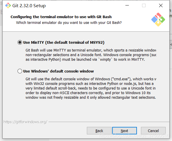Click the "Use MinTTY (the default terminal of MSYS2)" label

pyautogui.click(x=64, y=43)
